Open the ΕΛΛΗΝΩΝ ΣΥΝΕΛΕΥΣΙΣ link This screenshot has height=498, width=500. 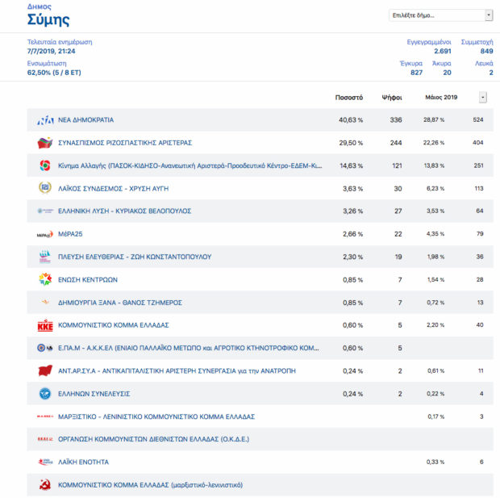tap(94, 394)
